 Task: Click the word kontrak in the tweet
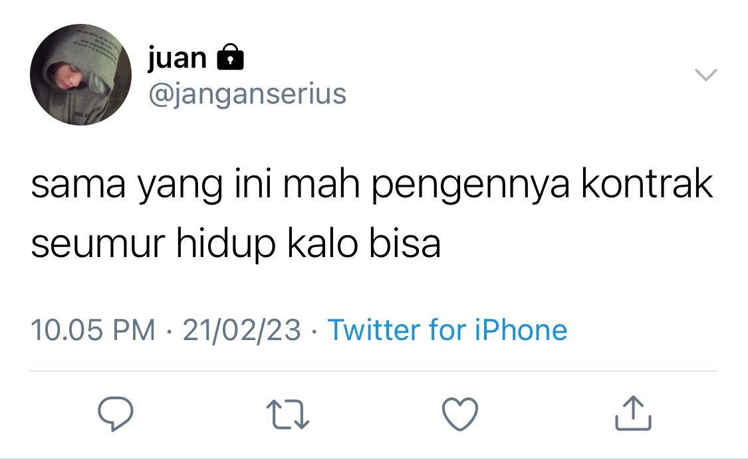coord(646,185)
